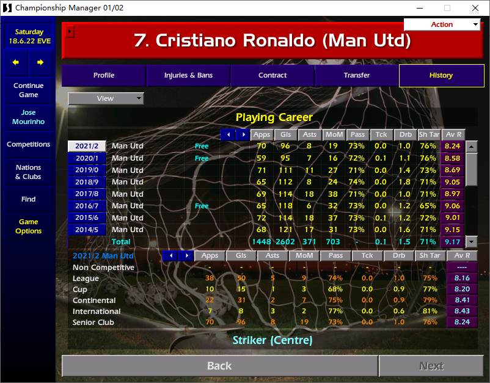Click career MoM column header

click(334, 134)
